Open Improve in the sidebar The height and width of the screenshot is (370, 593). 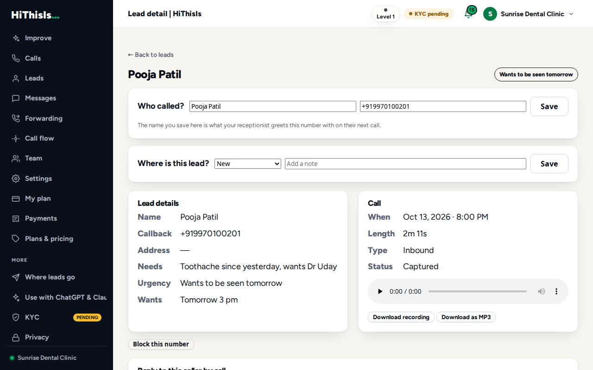(57, 38)
